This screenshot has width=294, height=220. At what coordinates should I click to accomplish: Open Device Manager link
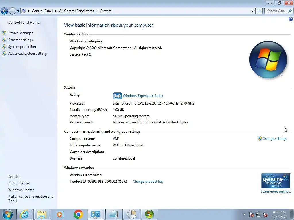click(20, 33)
